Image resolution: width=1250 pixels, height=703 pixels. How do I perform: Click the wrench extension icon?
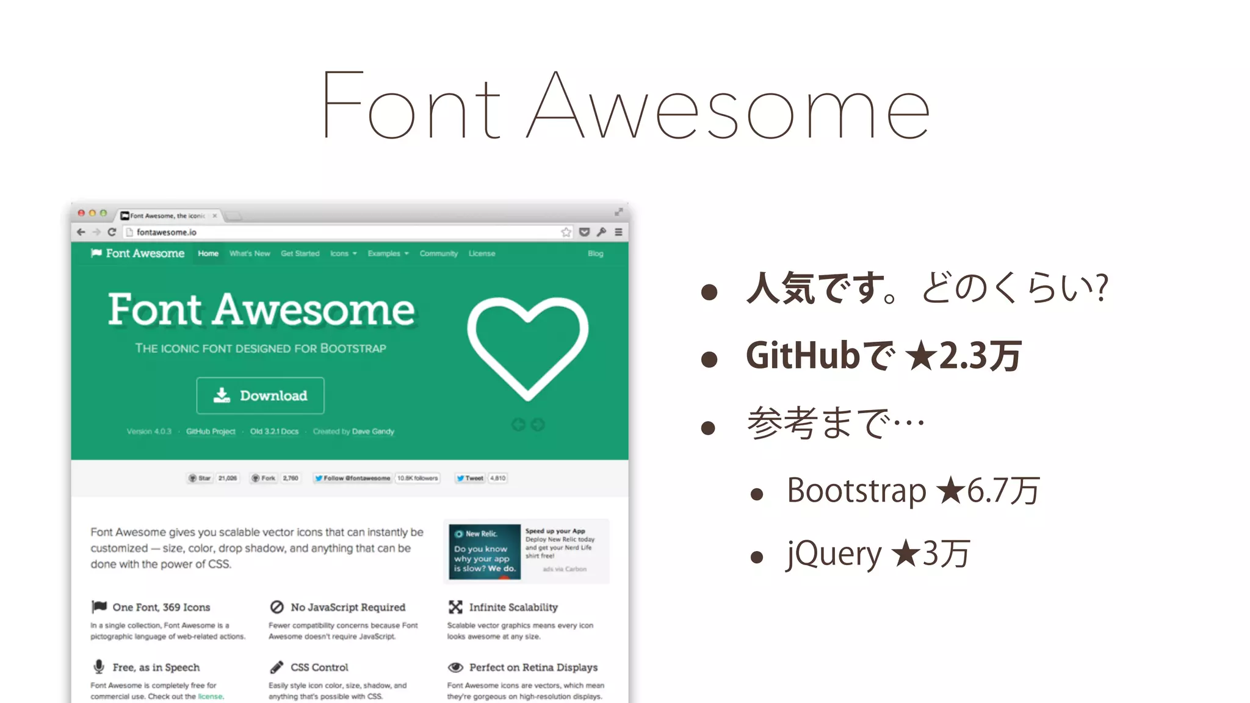tap(601, 232)
